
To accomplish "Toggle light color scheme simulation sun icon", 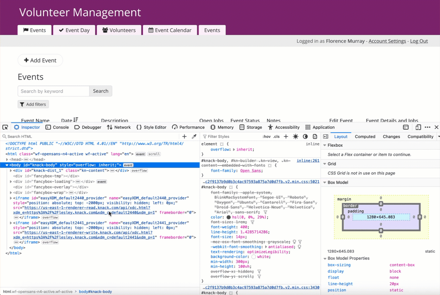I will [296, 136].
